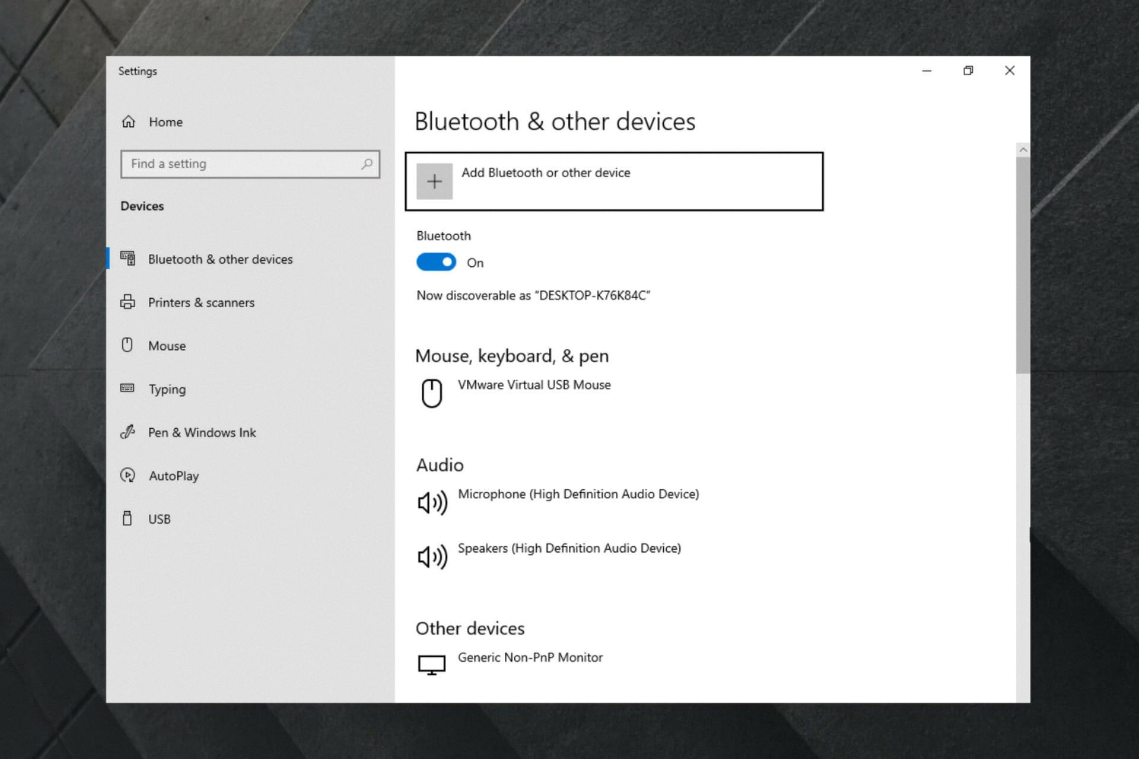This screenshot has width=1139, height=759.
Task: Select the USB settings icon
Action: [x=128, y=518]
